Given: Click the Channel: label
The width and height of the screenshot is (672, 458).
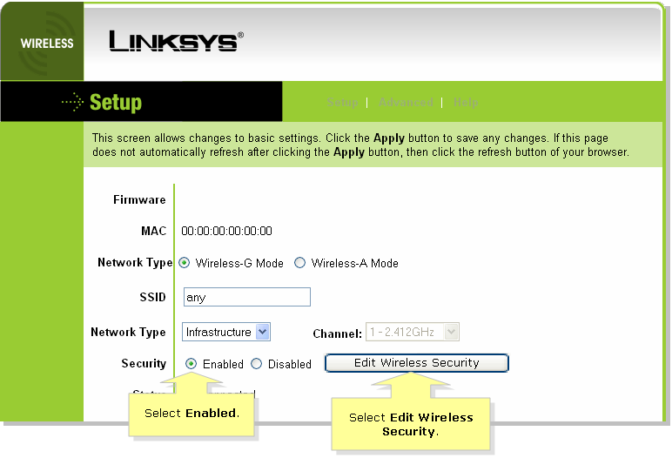Looking at the screenshot, I should [337, 333].
